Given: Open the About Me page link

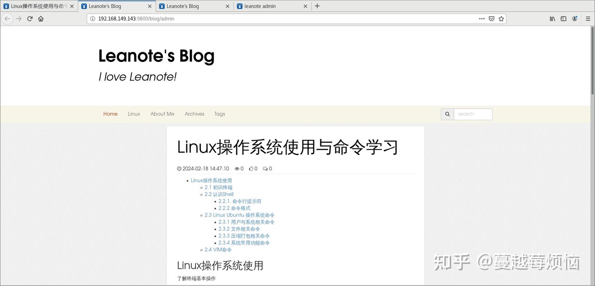Looking at the screenshot, I should (x=162, y=114).
